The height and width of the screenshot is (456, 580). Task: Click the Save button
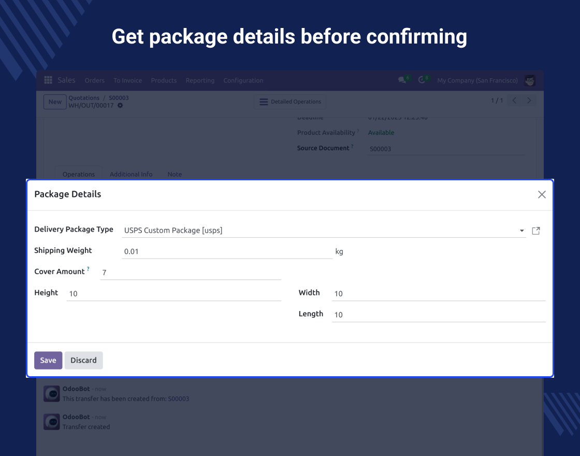point(48,360)
